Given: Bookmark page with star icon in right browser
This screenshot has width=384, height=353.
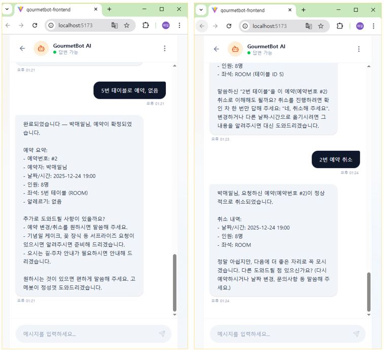Looking at the screenshot, I should click(x=321, y=26).
